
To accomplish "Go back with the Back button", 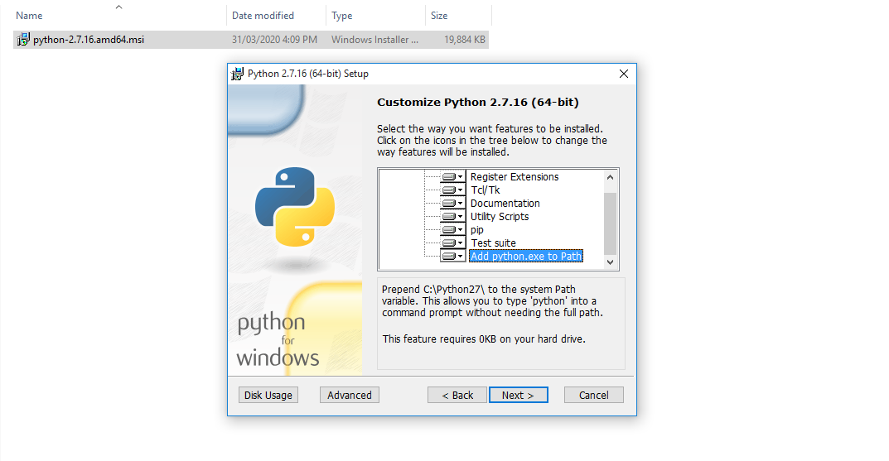I will [457, 395].
